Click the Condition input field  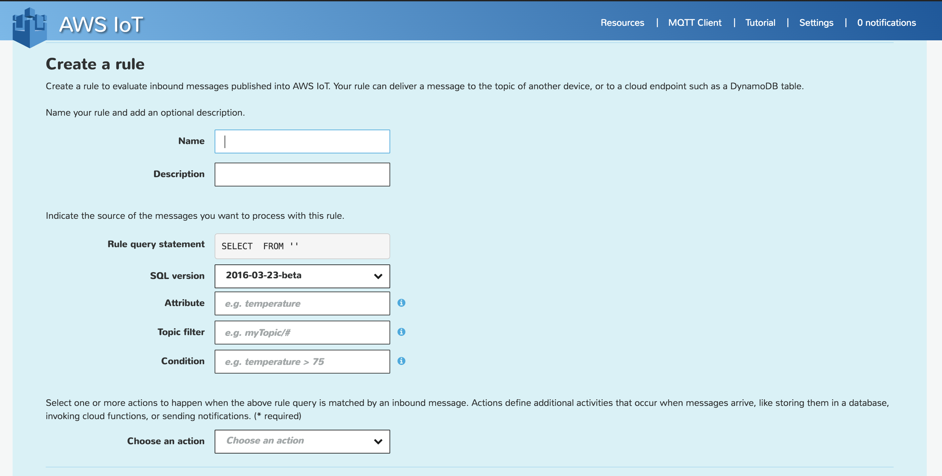[302, 361]
